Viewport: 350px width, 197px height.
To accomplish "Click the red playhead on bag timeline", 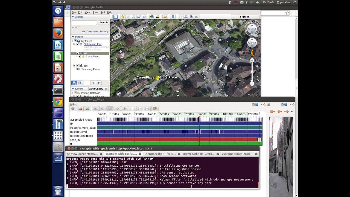I will click(199, 117).
